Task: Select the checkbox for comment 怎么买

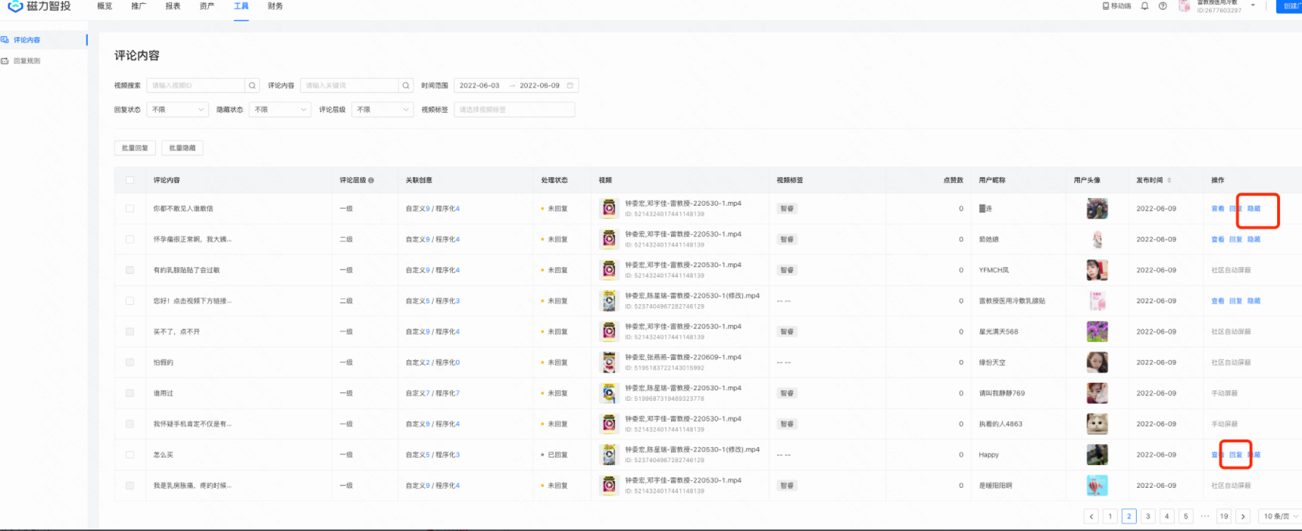Action: point(130,455)
